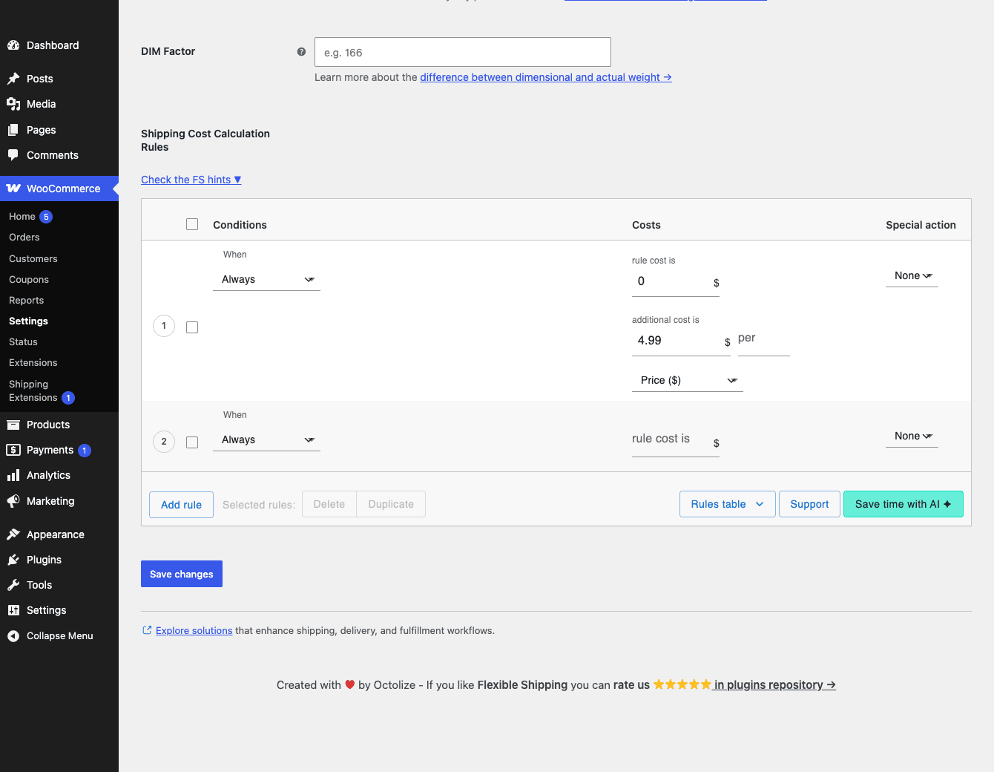Open the Price ($) per-unit dropdown
Image resolution: width=994 pixels, height=772 pixels.
(x=688, y=381)
